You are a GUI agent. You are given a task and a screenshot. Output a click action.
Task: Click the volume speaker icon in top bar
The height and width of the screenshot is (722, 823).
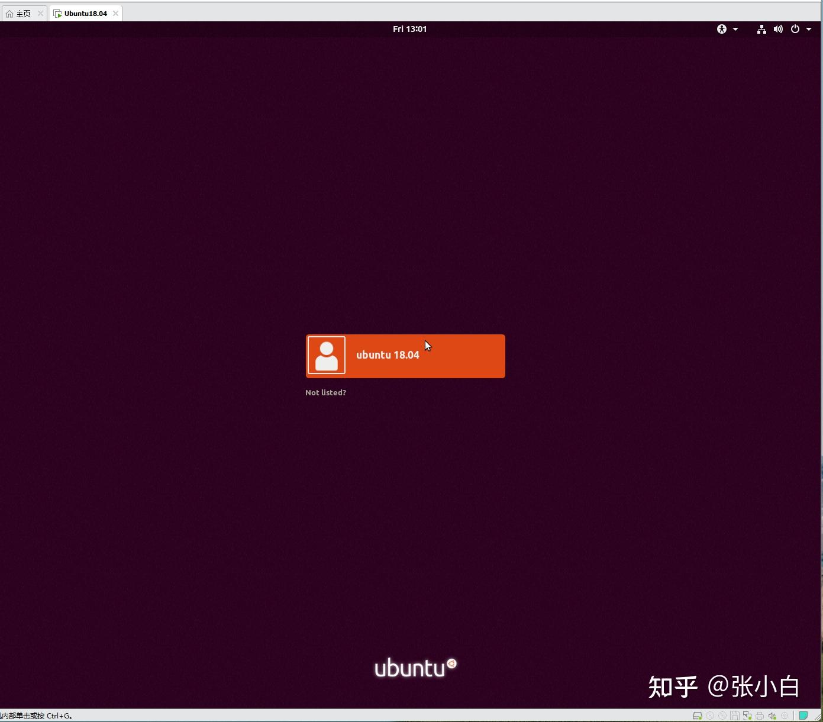(778, 29)
